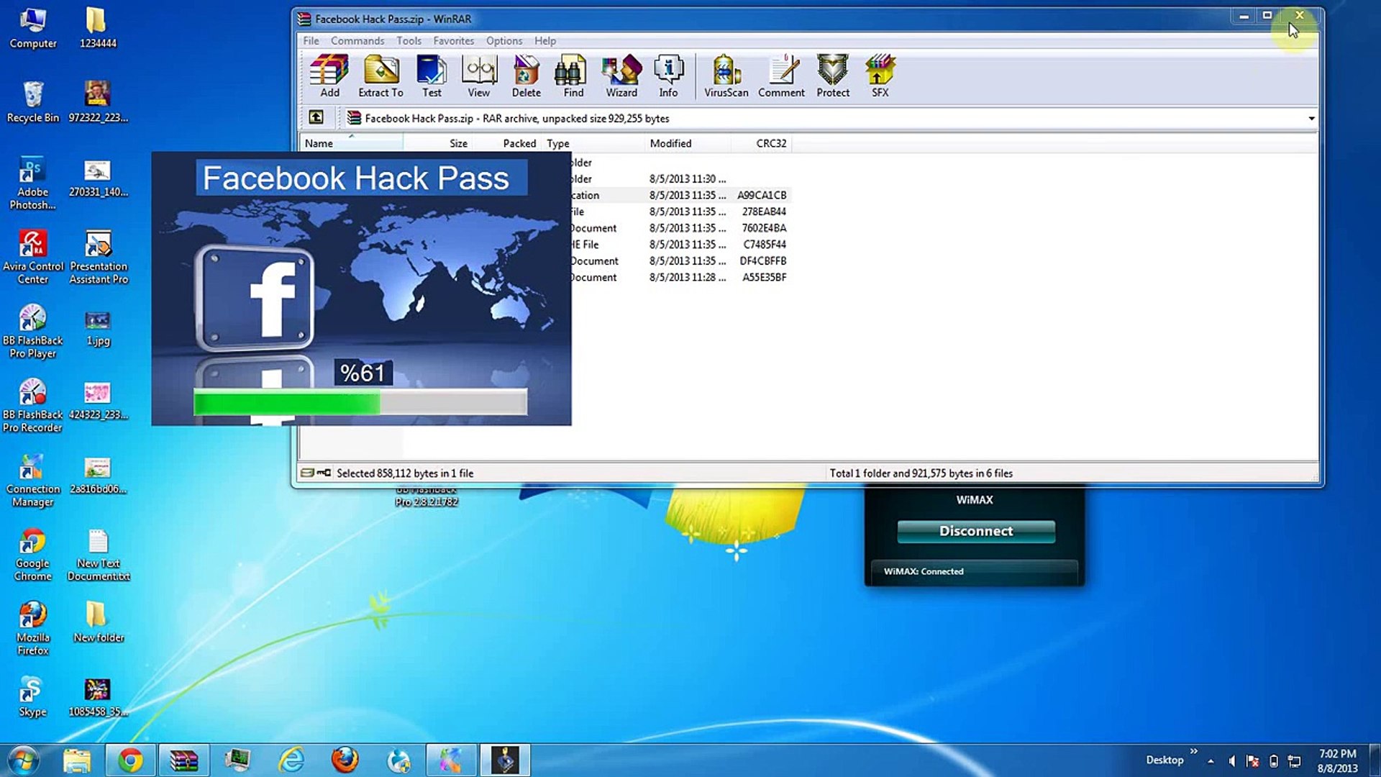
Task: Click the Delete toolbar icon
Action: click(526, 76)
